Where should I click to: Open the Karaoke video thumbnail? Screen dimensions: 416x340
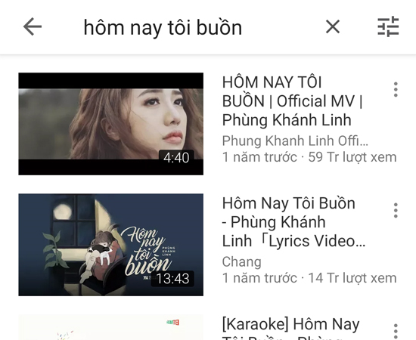tap(111, 327)
